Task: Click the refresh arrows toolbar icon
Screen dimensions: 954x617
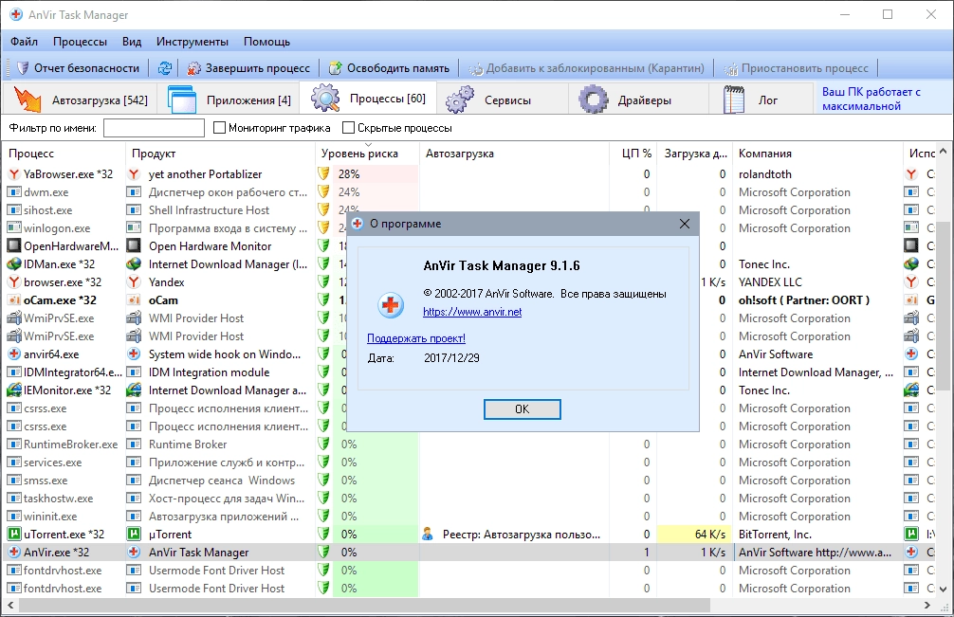Action: [165, 68]
